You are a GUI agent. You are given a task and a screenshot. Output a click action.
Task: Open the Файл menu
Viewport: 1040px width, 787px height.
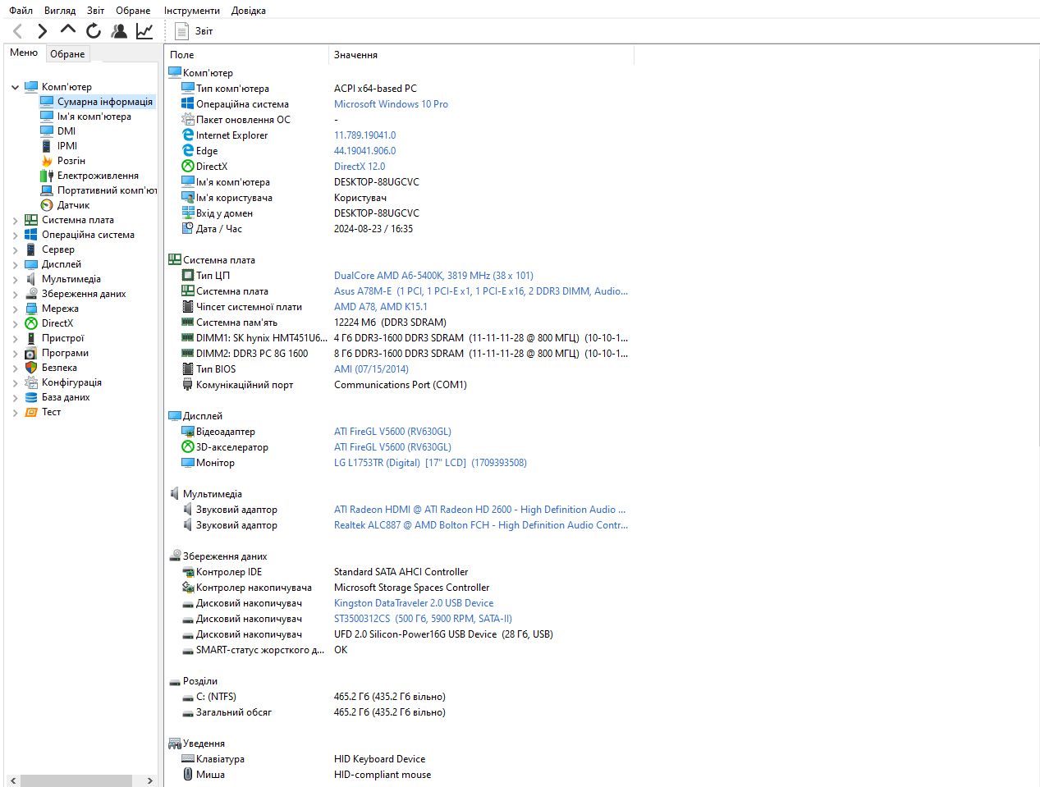(21, 11)
